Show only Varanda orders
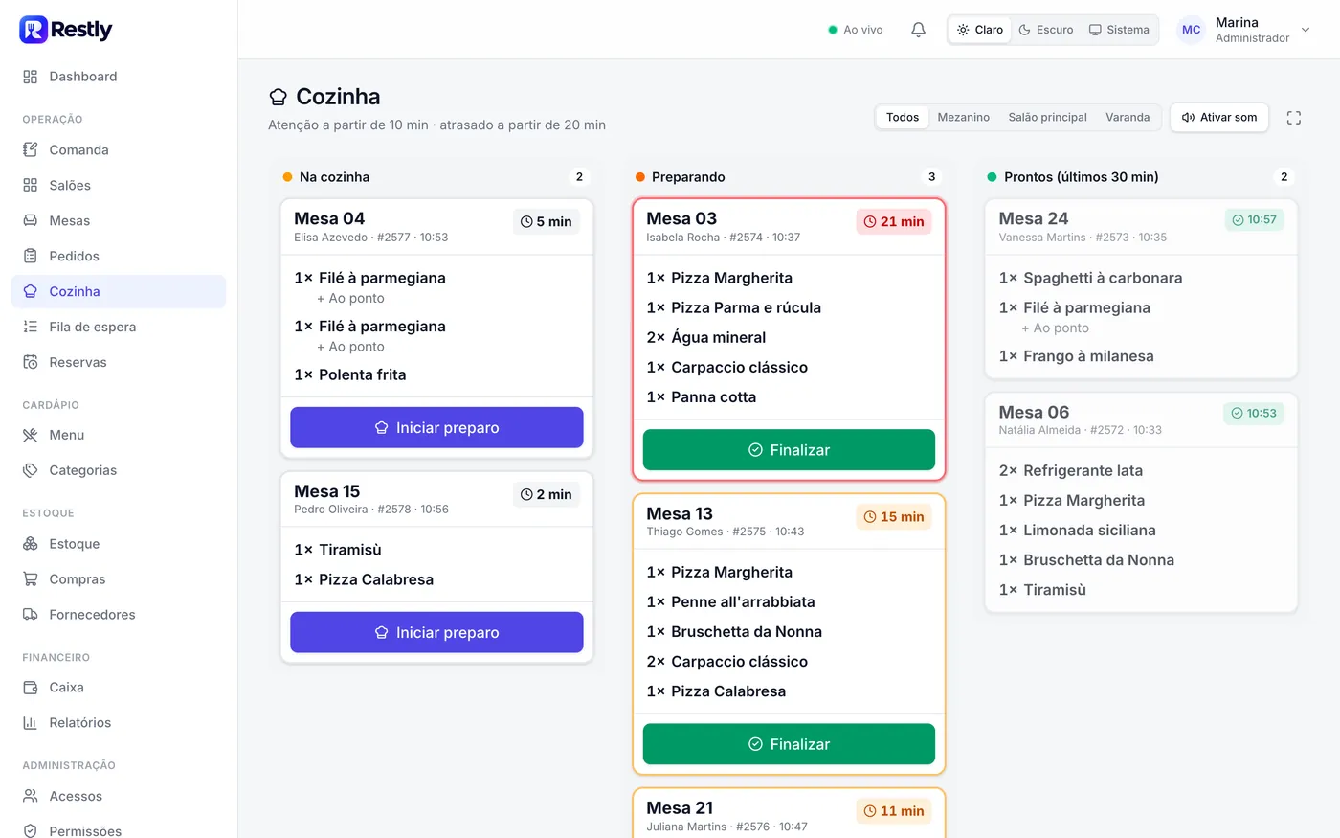This screenshot has height=838, width=1340. tap(1128, 118)
